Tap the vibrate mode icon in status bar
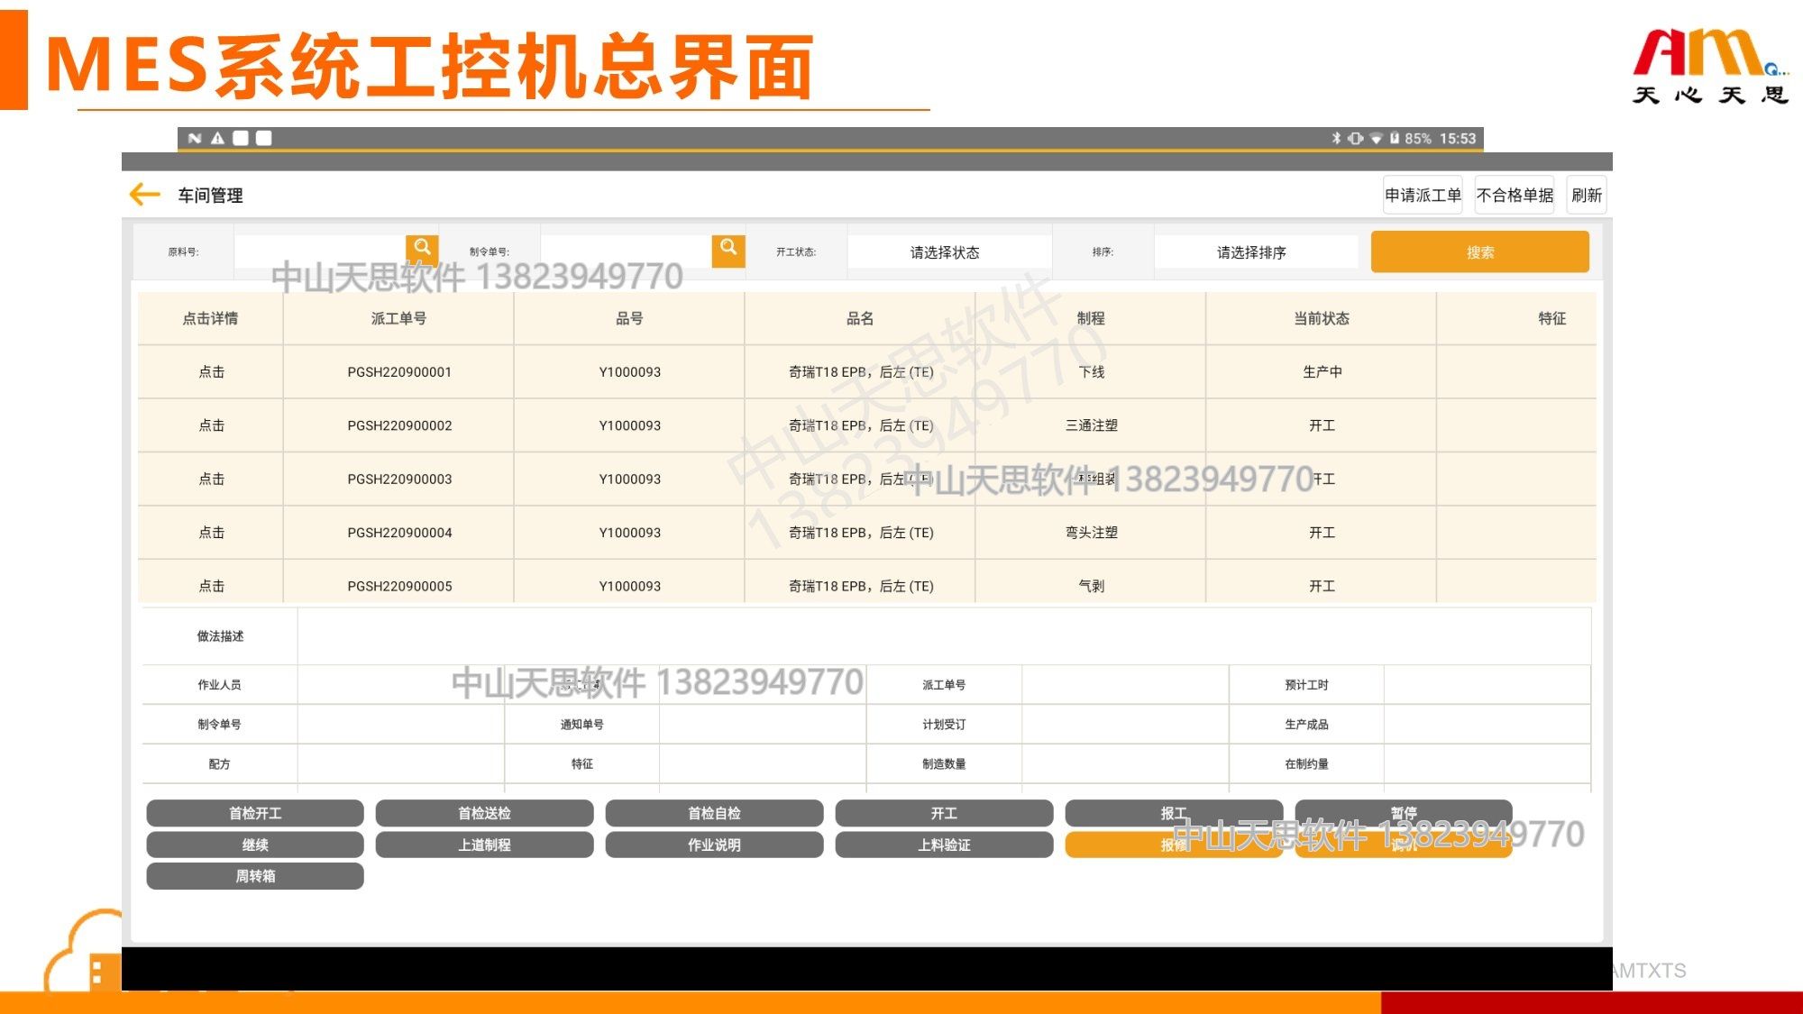 (x=1355, y=138)
